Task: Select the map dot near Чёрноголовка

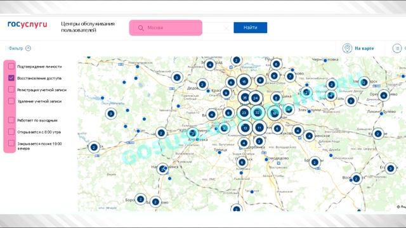Action: point(325,61)
